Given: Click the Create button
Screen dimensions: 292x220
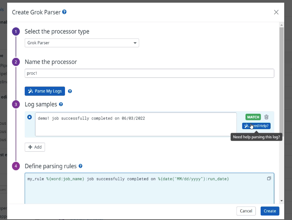Looking at the screenshot, I should [270, 211].
